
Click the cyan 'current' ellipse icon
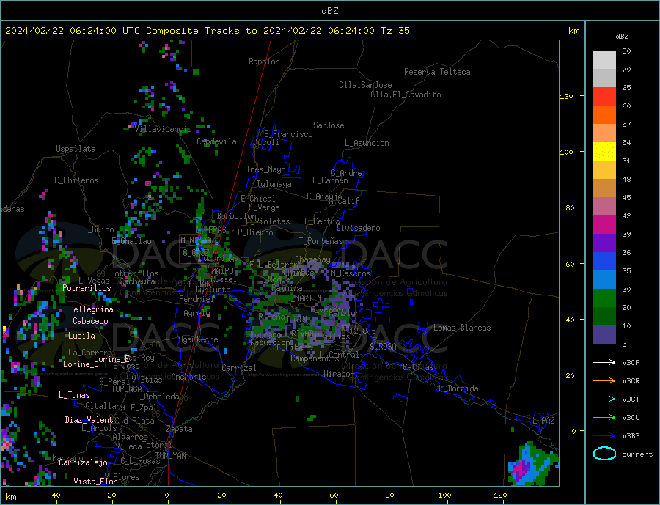pos(604,454)
